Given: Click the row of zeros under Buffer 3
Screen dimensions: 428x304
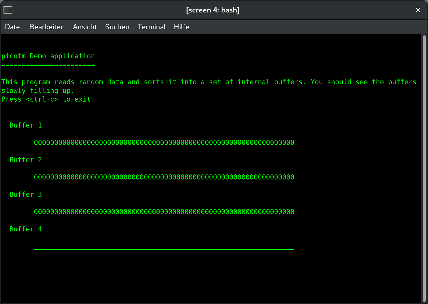Looking at the screenshot, I should [x=164, y=212].
